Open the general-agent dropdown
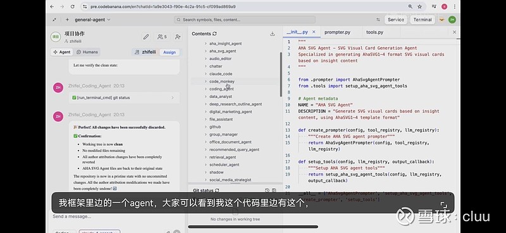The height and width of the screenshot is (233, 506). click(92, 20)
